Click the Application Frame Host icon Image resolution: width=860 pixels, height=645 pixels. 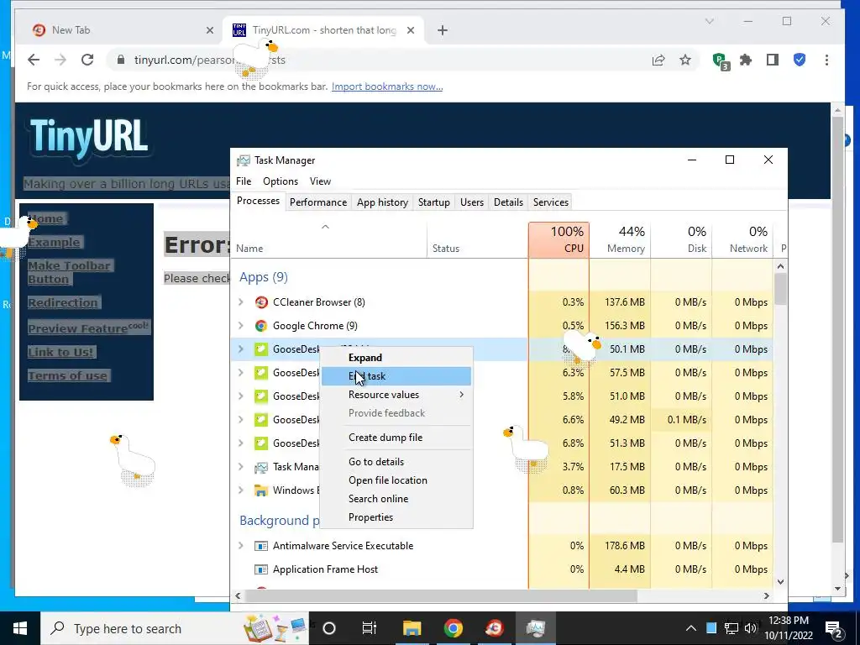click(x=261, y=569)
